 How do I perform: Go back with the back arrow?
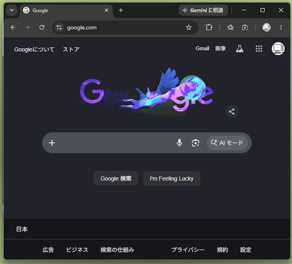click(x=13, y=27)
